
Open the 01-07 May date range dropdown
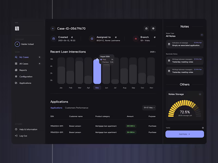(x=149, y=108)
